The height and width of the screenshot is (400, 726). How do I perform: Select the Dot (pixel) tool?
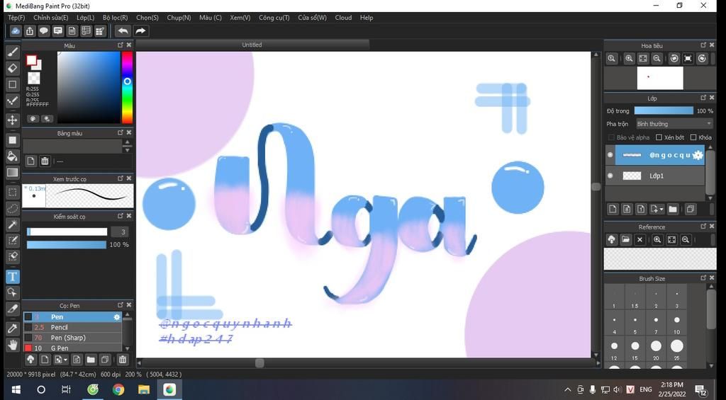click(13, 84)
